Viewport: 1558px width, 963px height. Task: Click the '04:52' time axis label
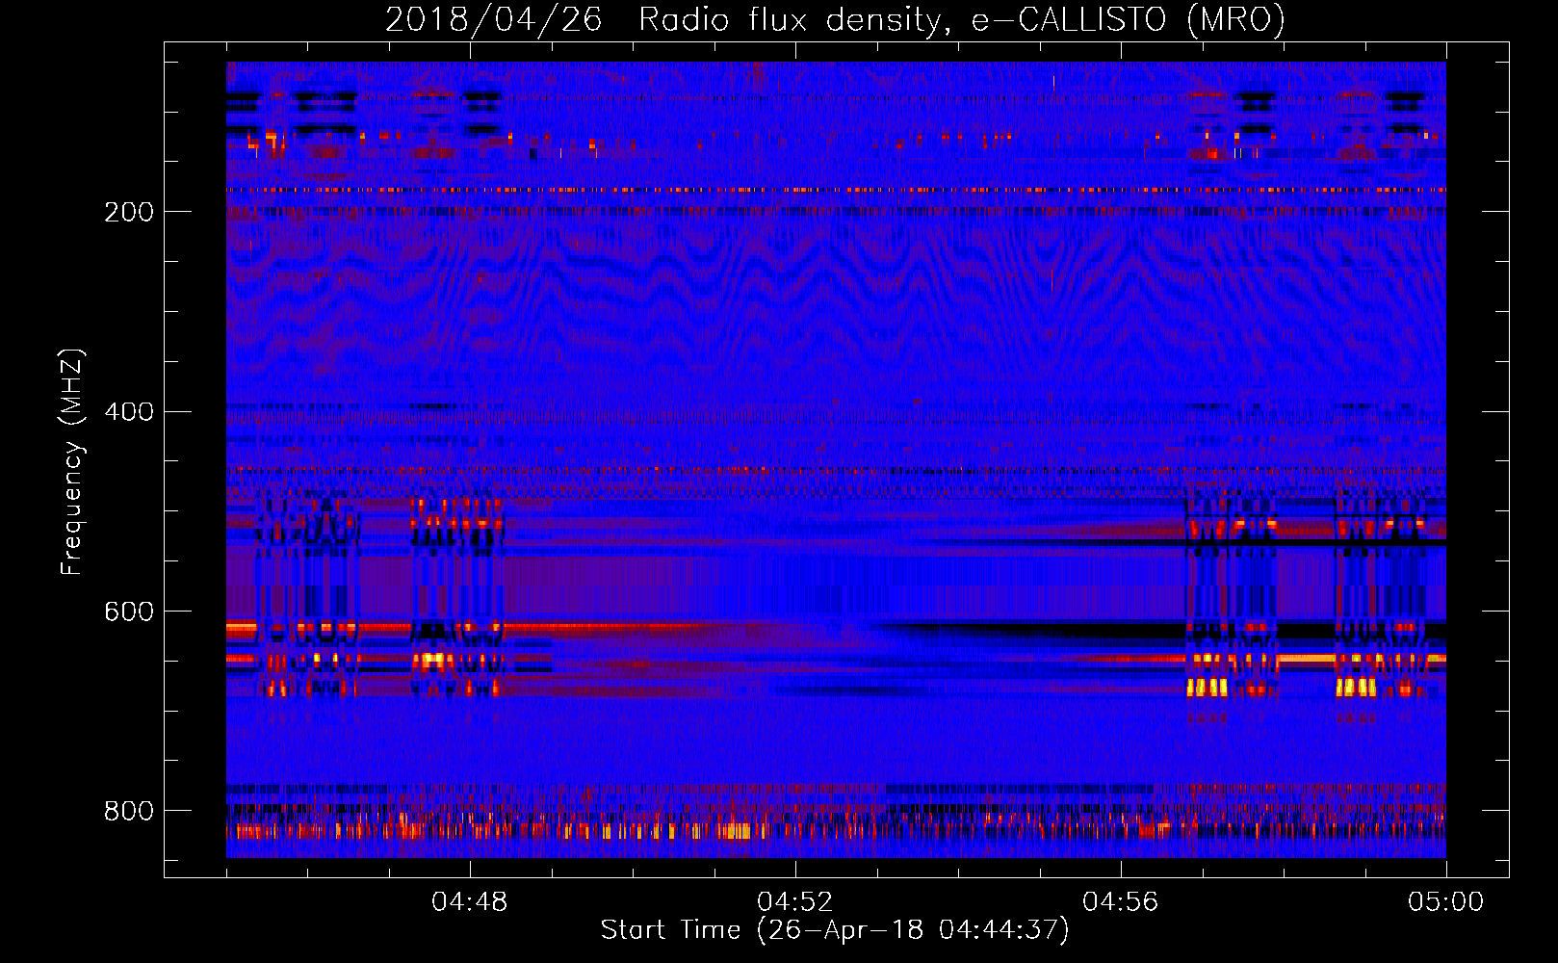[795, 902]
